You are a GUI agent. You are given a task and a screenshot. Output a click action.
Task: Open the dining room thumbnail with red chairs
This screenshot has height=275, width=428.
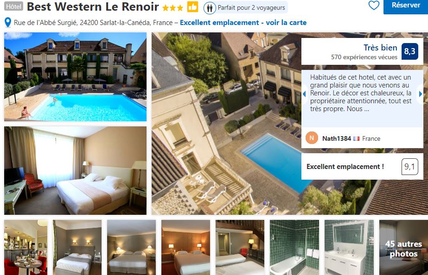tap(26, 248)
